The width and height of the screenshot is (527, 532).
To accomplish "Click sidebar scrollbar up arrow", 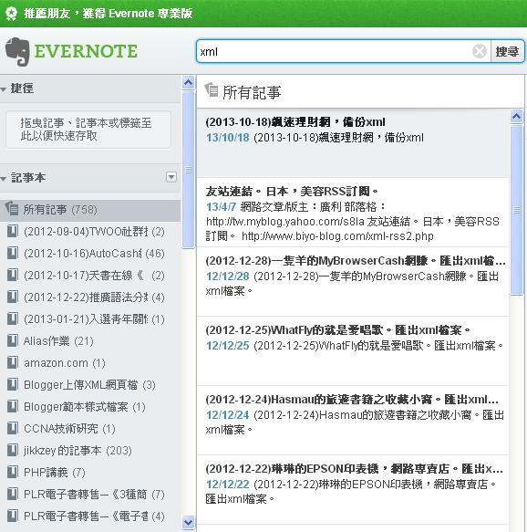I will 188,83.
